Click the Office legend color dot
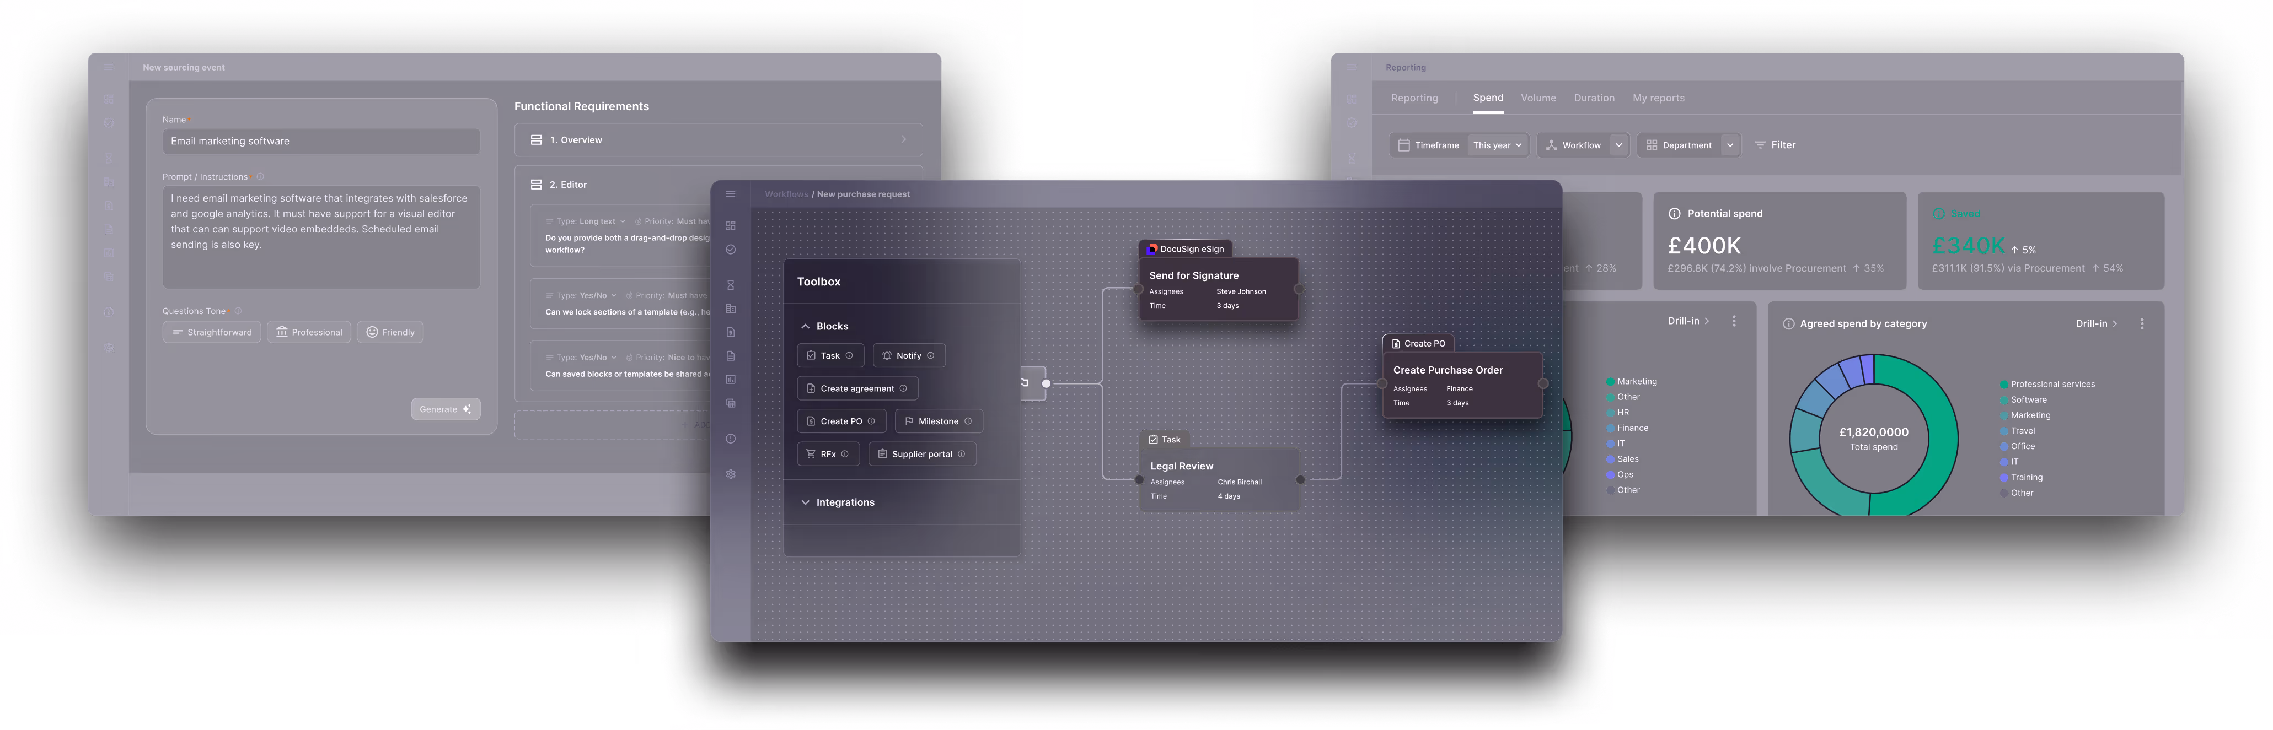Image resolution: width=2273 pixels, height=730 pixels. tap(2004, 446)
